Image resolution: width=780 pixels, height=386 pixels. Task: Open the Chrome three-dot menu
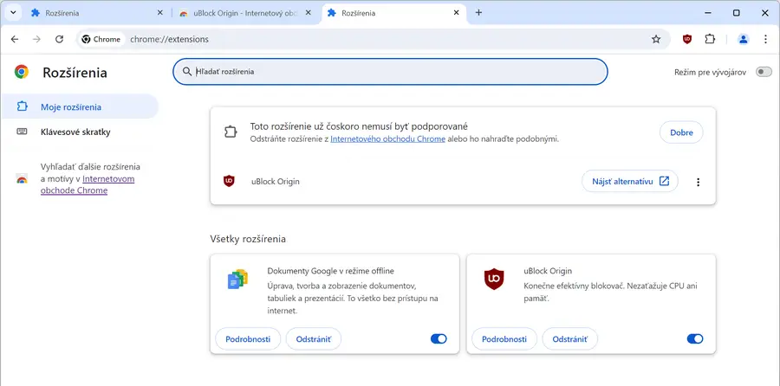pyautogui.click(x=765, y=39)
